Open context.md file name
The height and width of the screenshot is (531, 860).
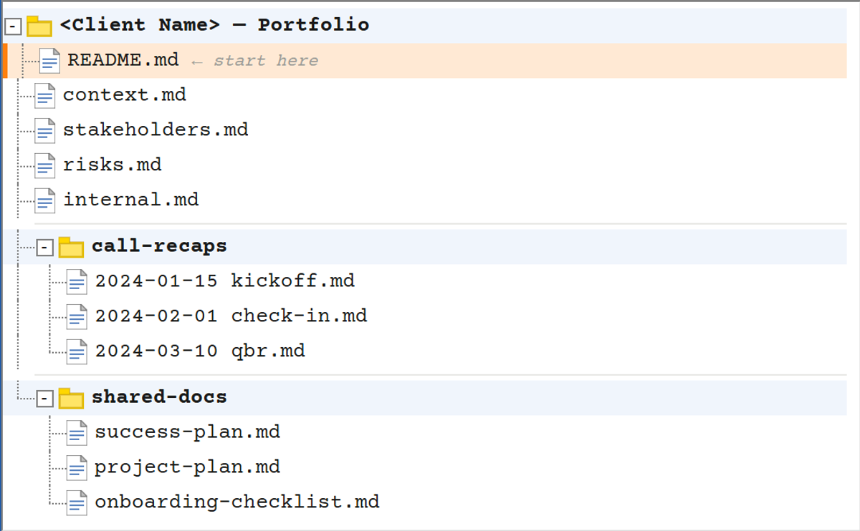click(125, 94)
